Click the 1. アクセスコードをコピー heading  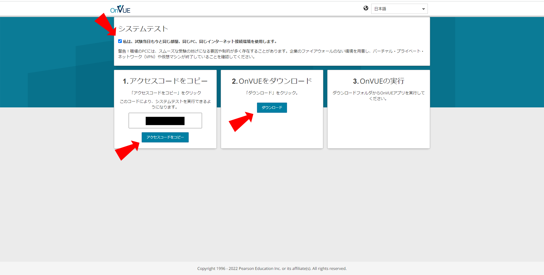tap(165, 81)
